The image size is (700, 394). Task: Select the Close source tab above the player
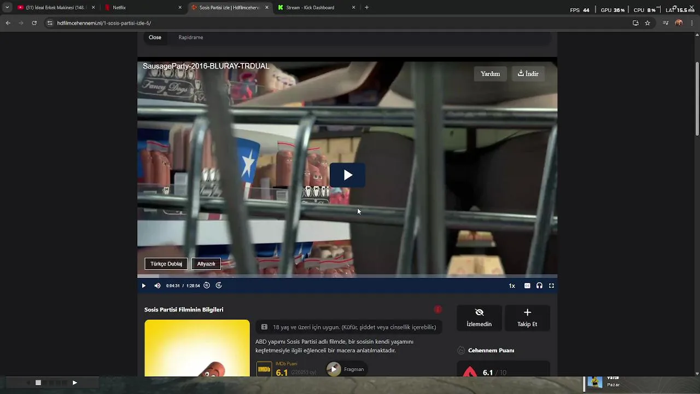tap(155, 37)
